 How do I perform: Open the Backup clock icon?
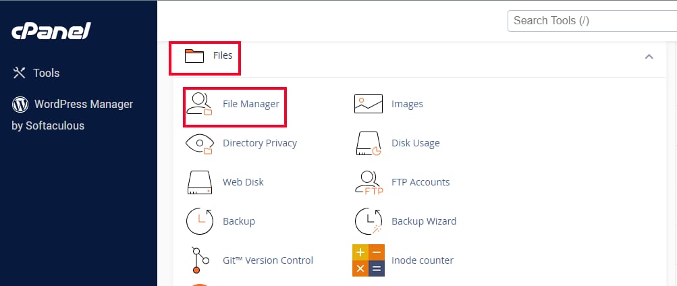[x=198, y=221]
